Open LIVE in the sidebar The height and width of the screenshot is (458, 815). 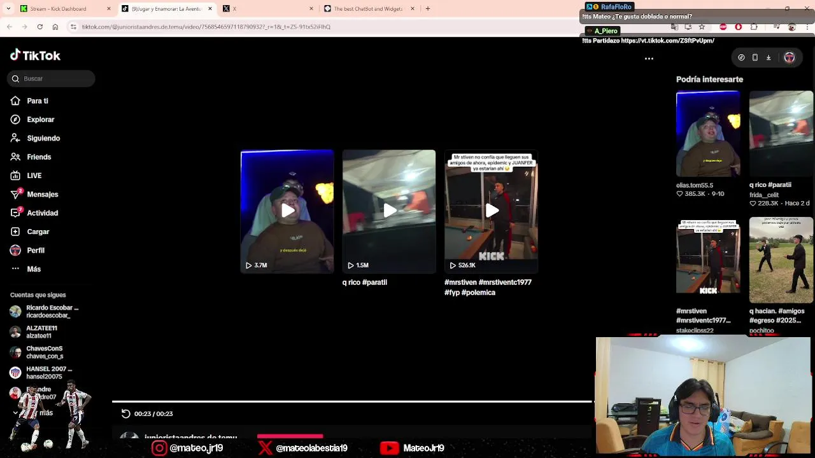tap(34, 176)
